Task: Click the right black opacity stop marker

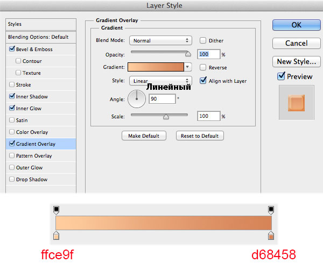Action: (271, 210)
